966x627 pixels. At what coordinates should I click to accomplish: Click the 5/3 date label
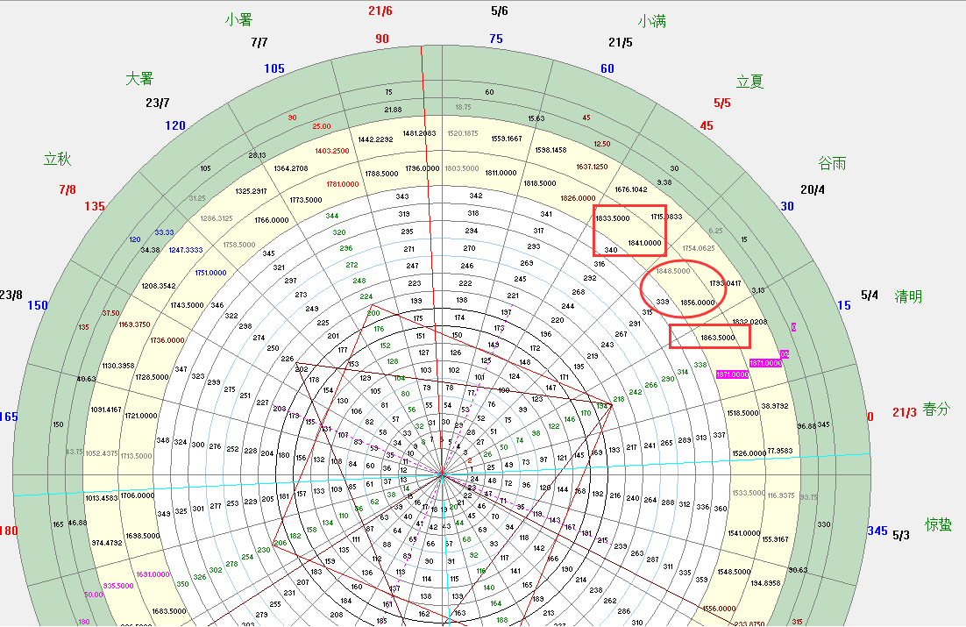click(x=901, y=535)
